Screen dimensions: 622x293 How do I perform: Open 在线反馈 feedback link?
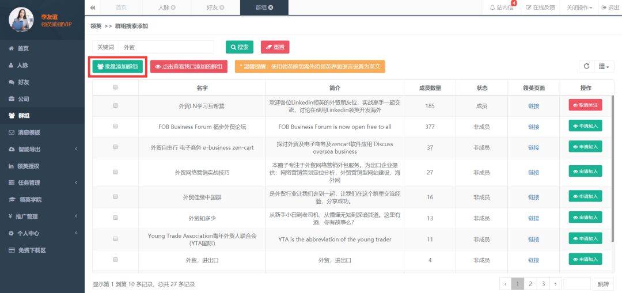(x=540, y=7)
